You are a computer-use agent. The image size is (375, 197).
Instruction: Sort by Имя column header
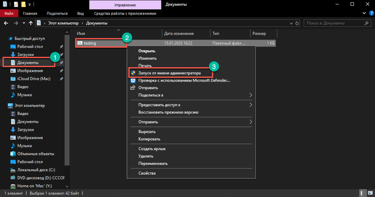(81, 33)
